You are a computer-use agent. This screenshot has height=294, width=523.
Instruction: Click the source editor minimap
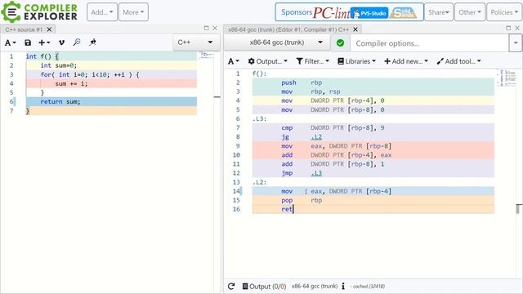[206, 56]
